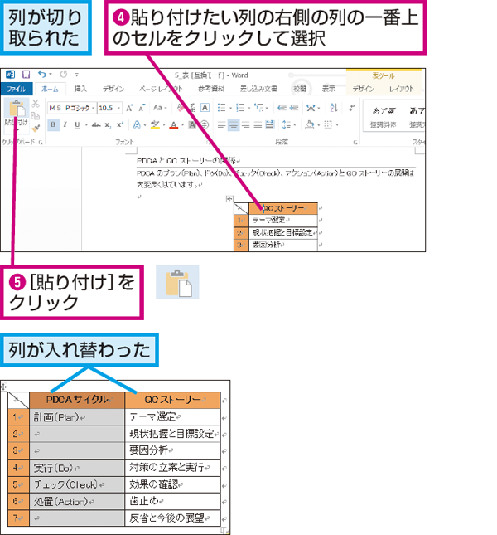The width and height of the screenshot is (497, 535).
Task: Click the shading paint bucket icon
Action: coord(309,125)
